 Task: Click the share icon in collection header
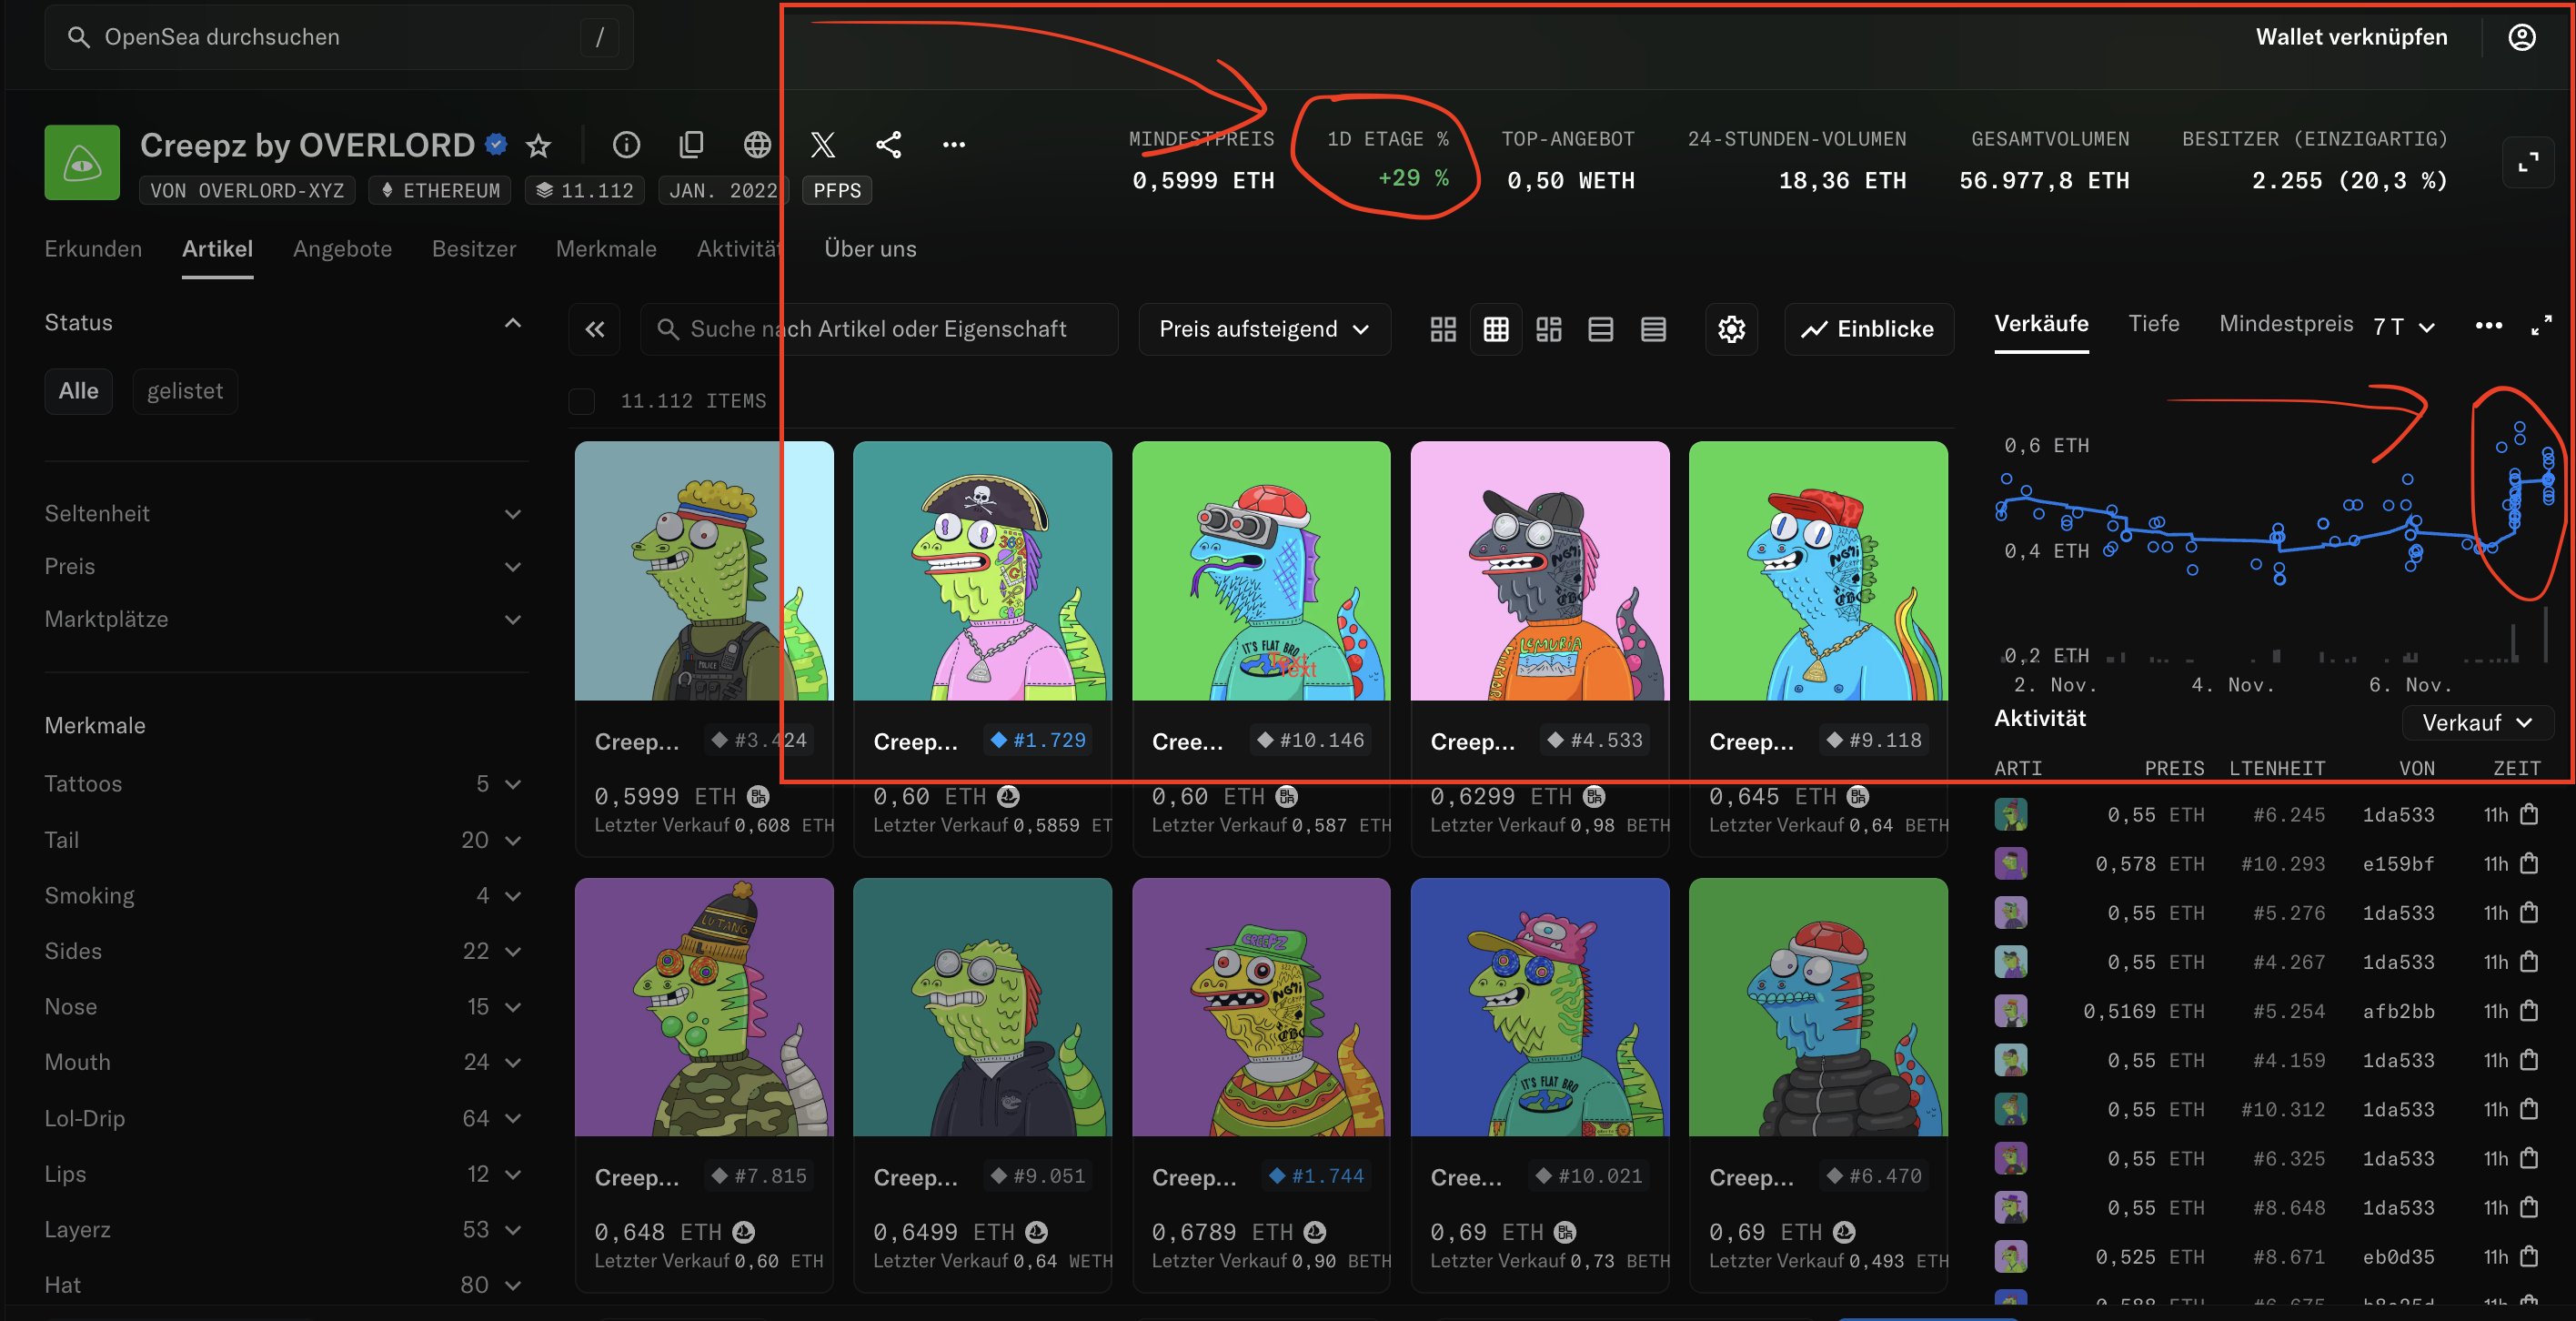click(x=888, y=145)
